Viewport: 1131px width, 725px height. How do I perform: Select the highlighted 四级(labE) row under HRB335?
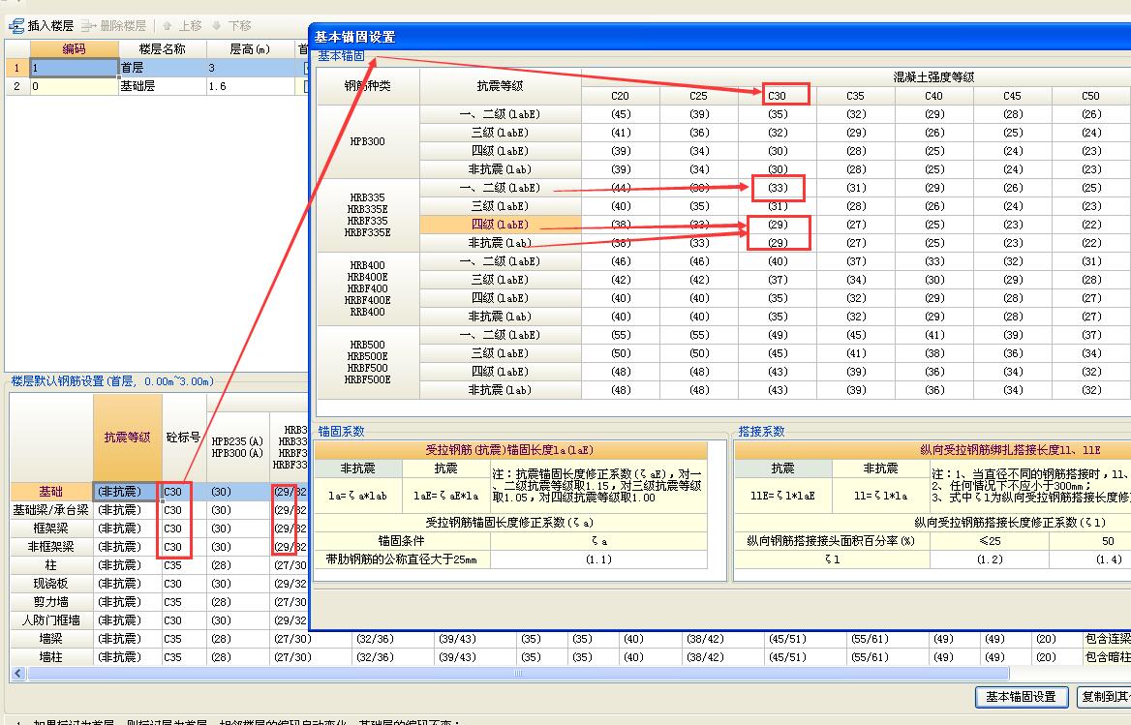500,225
